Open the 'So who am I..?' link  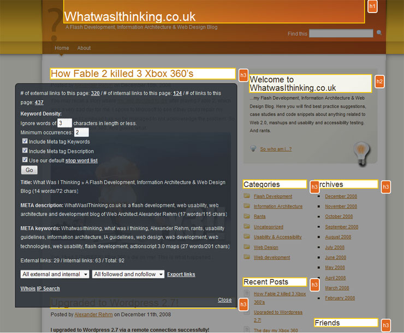pos(276,149)
